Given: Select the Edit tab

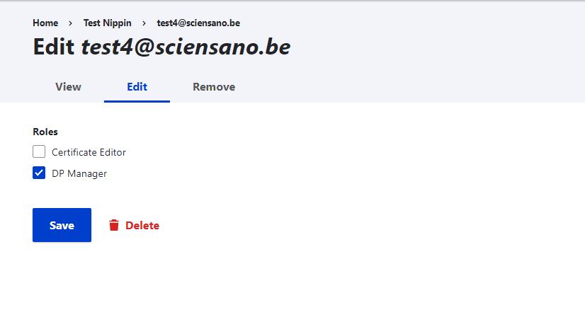Looking at the screenshot, I should (137, 87).
